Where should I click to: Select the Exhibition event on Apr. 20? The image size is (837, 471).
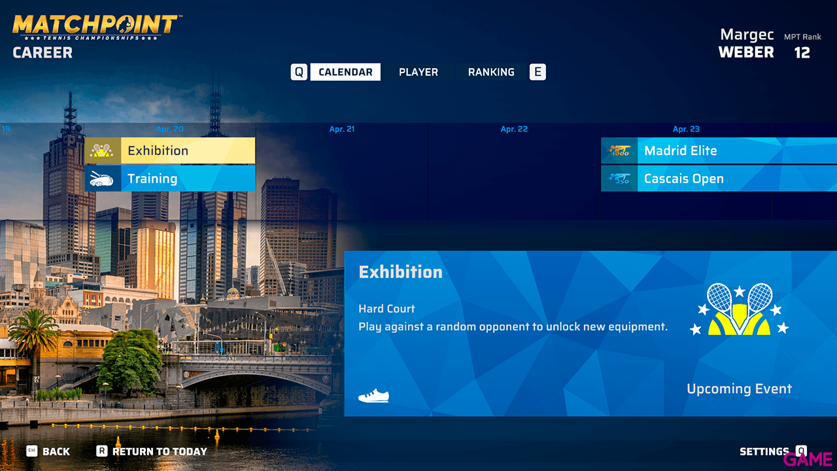coord(170,150)
